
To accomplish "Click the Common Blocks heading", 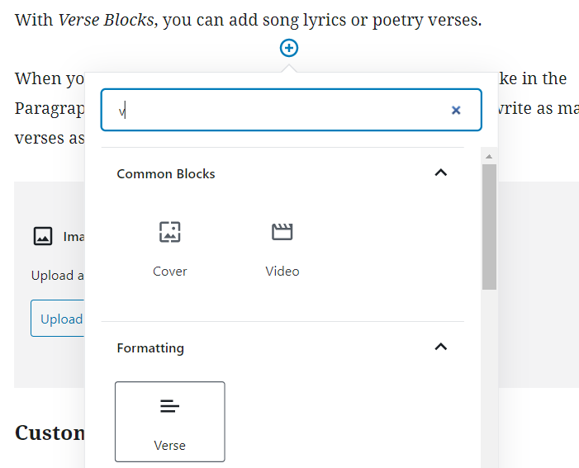I will [166, 174].
